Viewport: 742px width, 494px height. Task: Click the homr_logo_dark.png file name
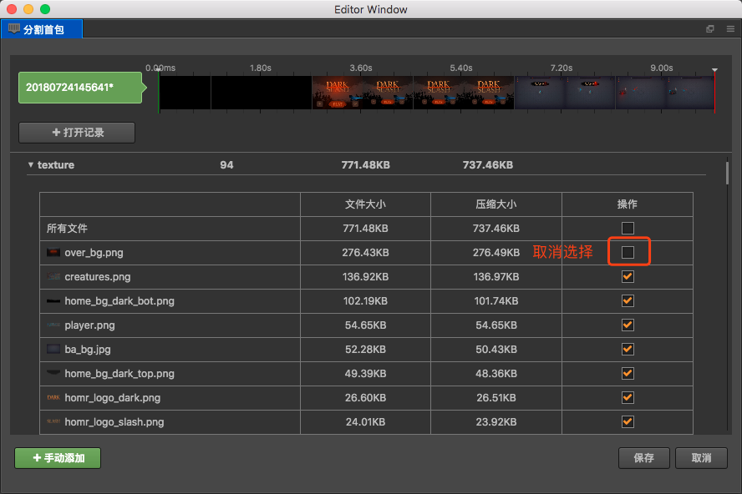(113, 397)
